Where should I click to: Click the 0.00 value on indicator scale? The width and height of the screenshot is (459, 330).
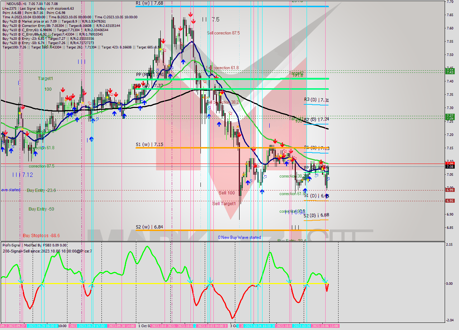(x=449, y=283)
